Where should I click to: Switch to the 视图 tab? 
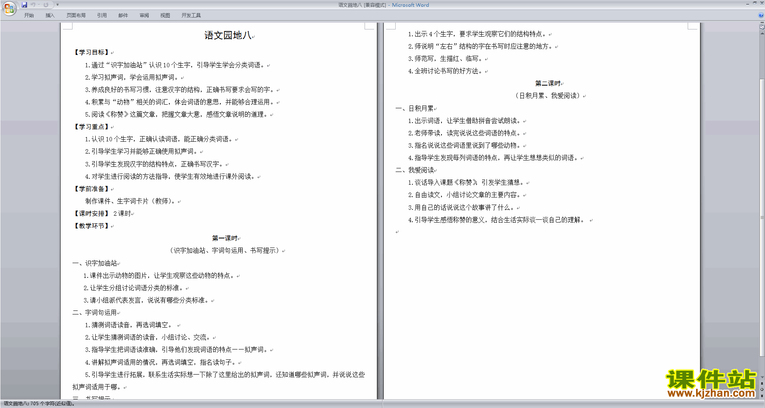click(x=165, y=16)
